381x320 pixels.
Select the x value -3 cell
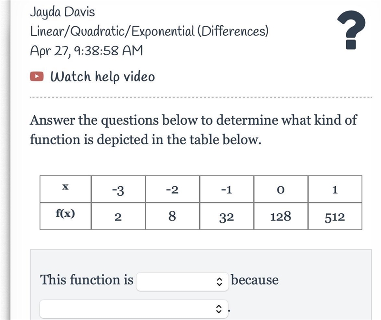(118, 189)
